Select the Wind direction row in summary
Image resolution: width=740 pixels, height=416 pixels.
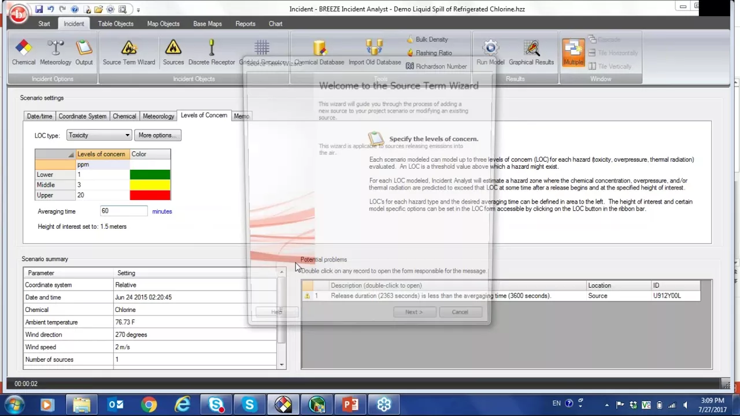[150, 335]
